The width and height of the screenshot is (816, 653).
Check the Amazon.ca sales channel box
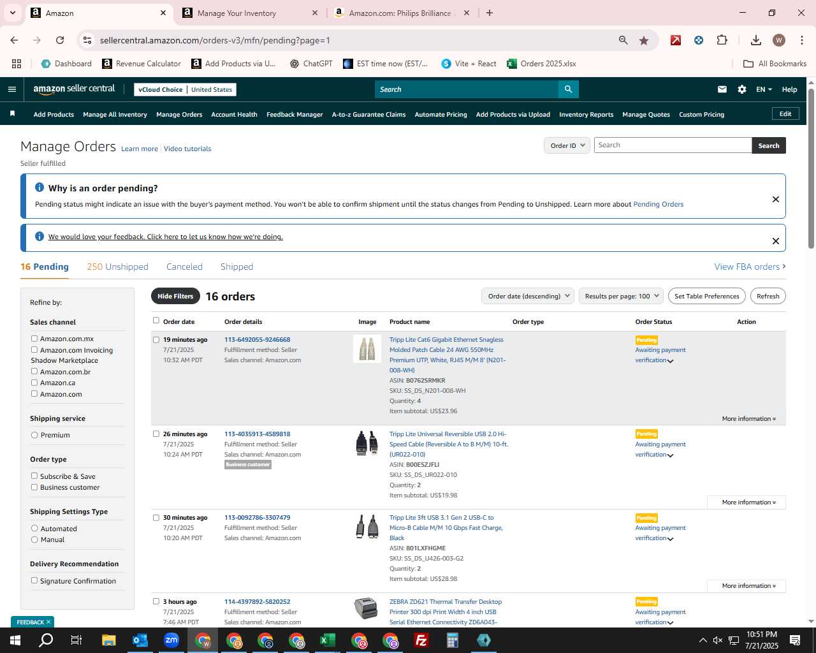click(x=34, y=383)
